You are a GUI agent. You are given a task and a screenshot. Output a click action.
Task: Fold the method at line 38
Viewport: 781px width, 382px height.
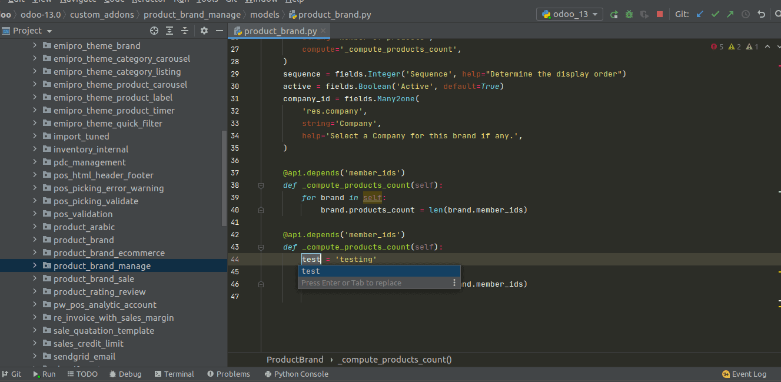pyautogui.click(x=261, y=185)
